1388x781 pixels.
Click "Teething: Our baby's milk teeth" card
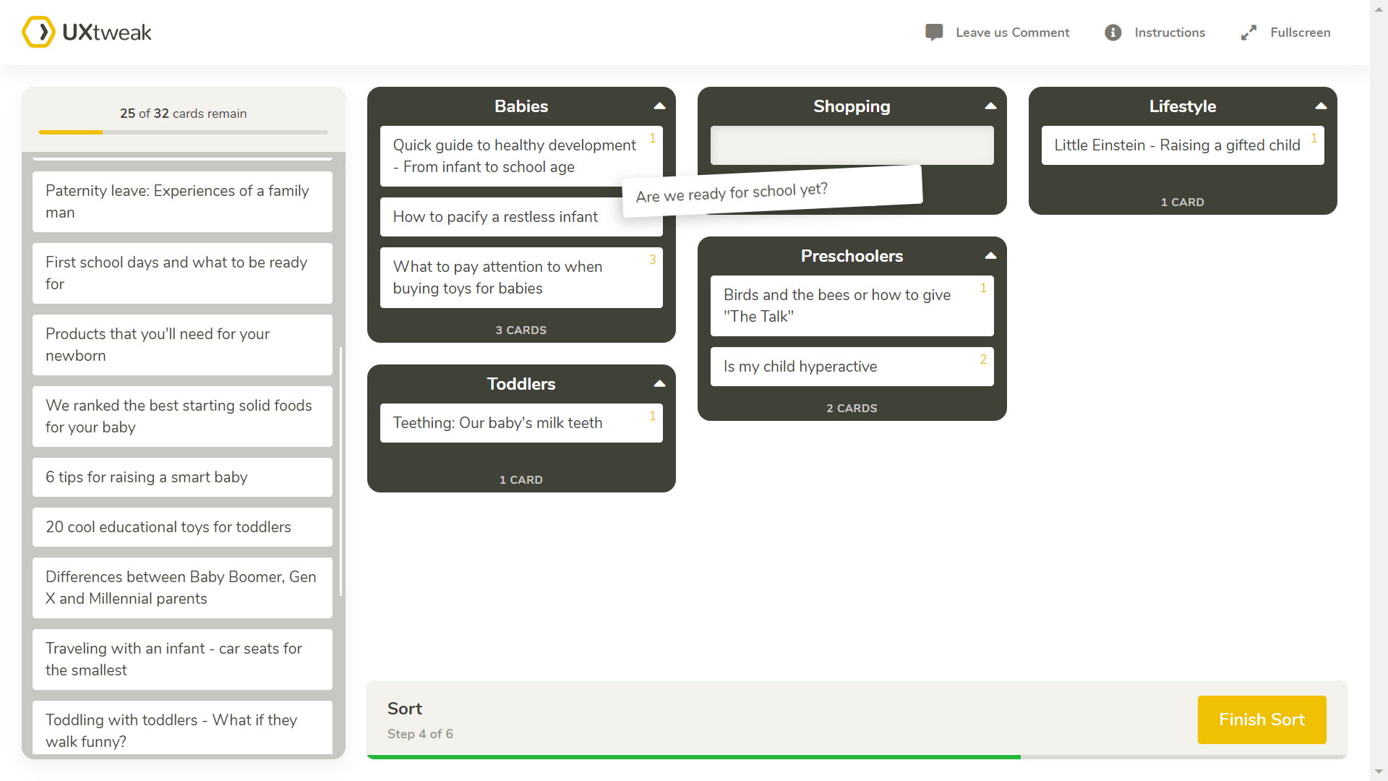pyautogui.click(x=521, y=423)
